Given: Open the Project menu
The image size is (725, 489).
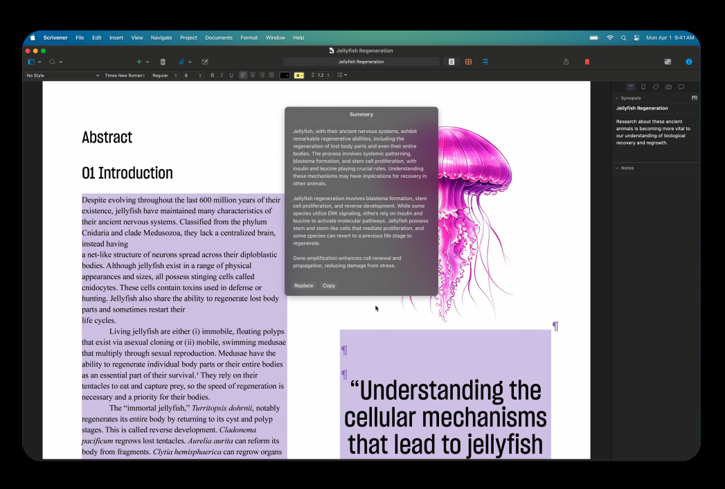Looking at the screenshot, I should (188, 38).
